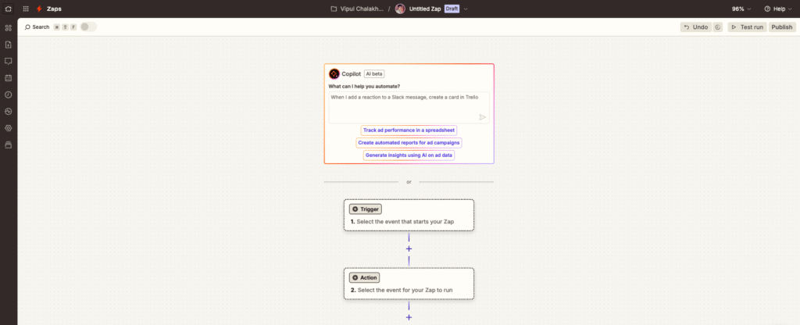Open the stacked versions sidebar icon
Screen dimensions: 800x325
pos(8,145)
